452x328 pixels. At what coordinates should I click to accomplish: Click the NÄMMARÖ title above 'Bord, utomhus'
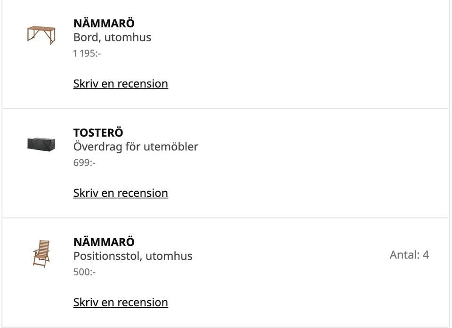tap(104, 23)
